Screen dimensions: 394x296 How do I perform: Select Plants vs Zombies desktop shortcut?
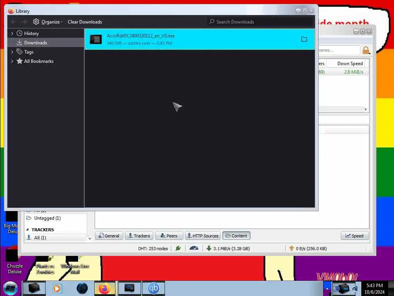[x=45, y=265]
